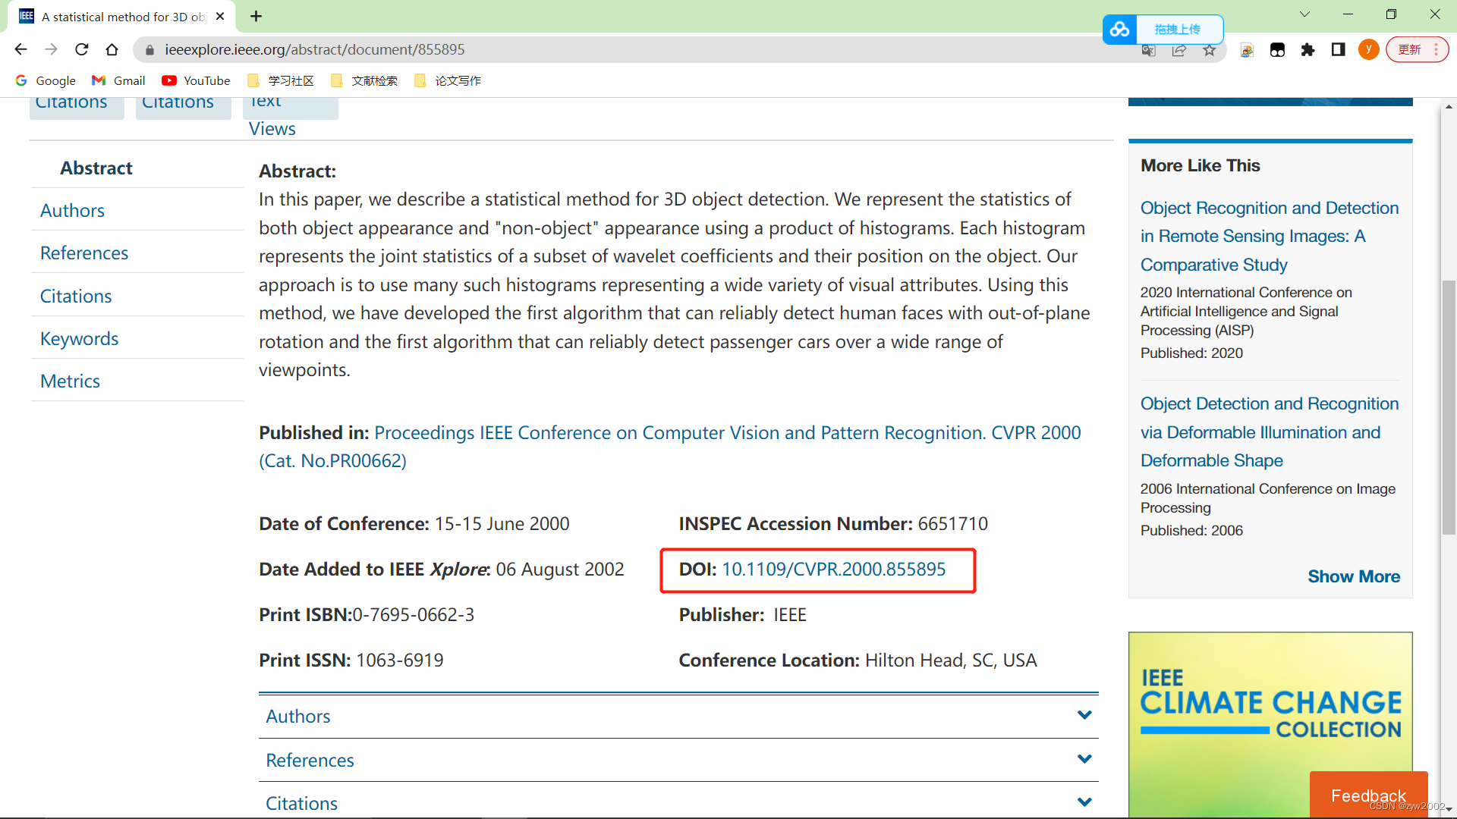1457x819 pixels.
Task: Click the home icon in the toolbar
Action: click(x=112, y=50)
